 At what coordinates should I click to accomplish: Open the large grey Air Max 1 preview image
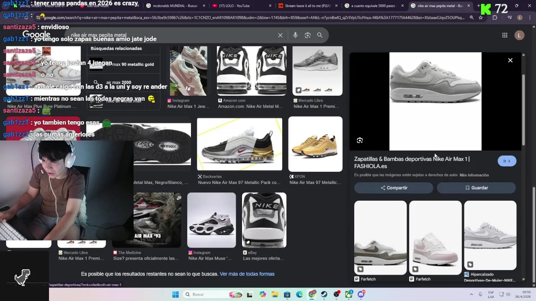click(x=435, y=101)
